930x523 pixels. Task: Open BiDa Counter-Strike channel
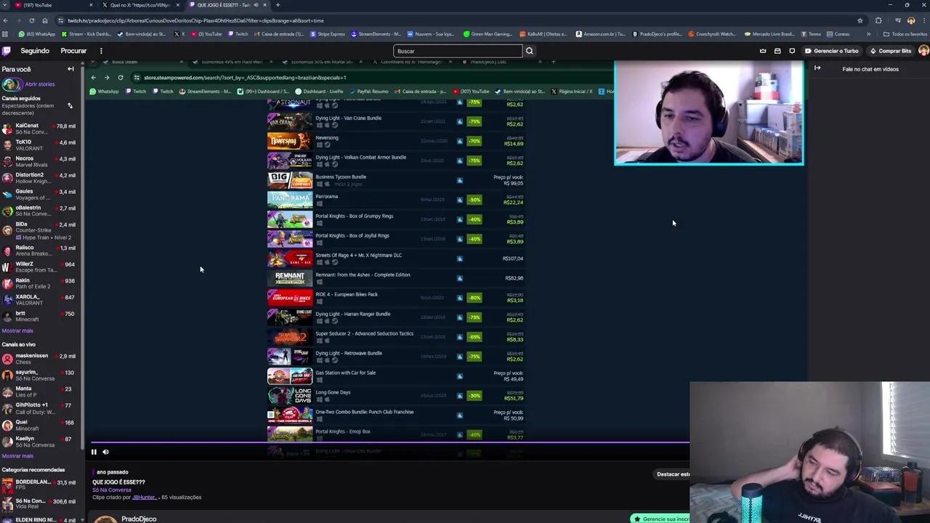click(41, 231)
